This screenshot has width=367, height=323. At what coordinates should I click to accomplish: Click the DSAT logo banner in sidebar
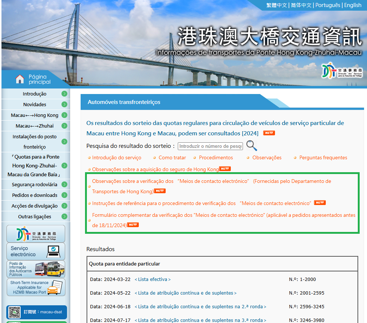(36, 234)
